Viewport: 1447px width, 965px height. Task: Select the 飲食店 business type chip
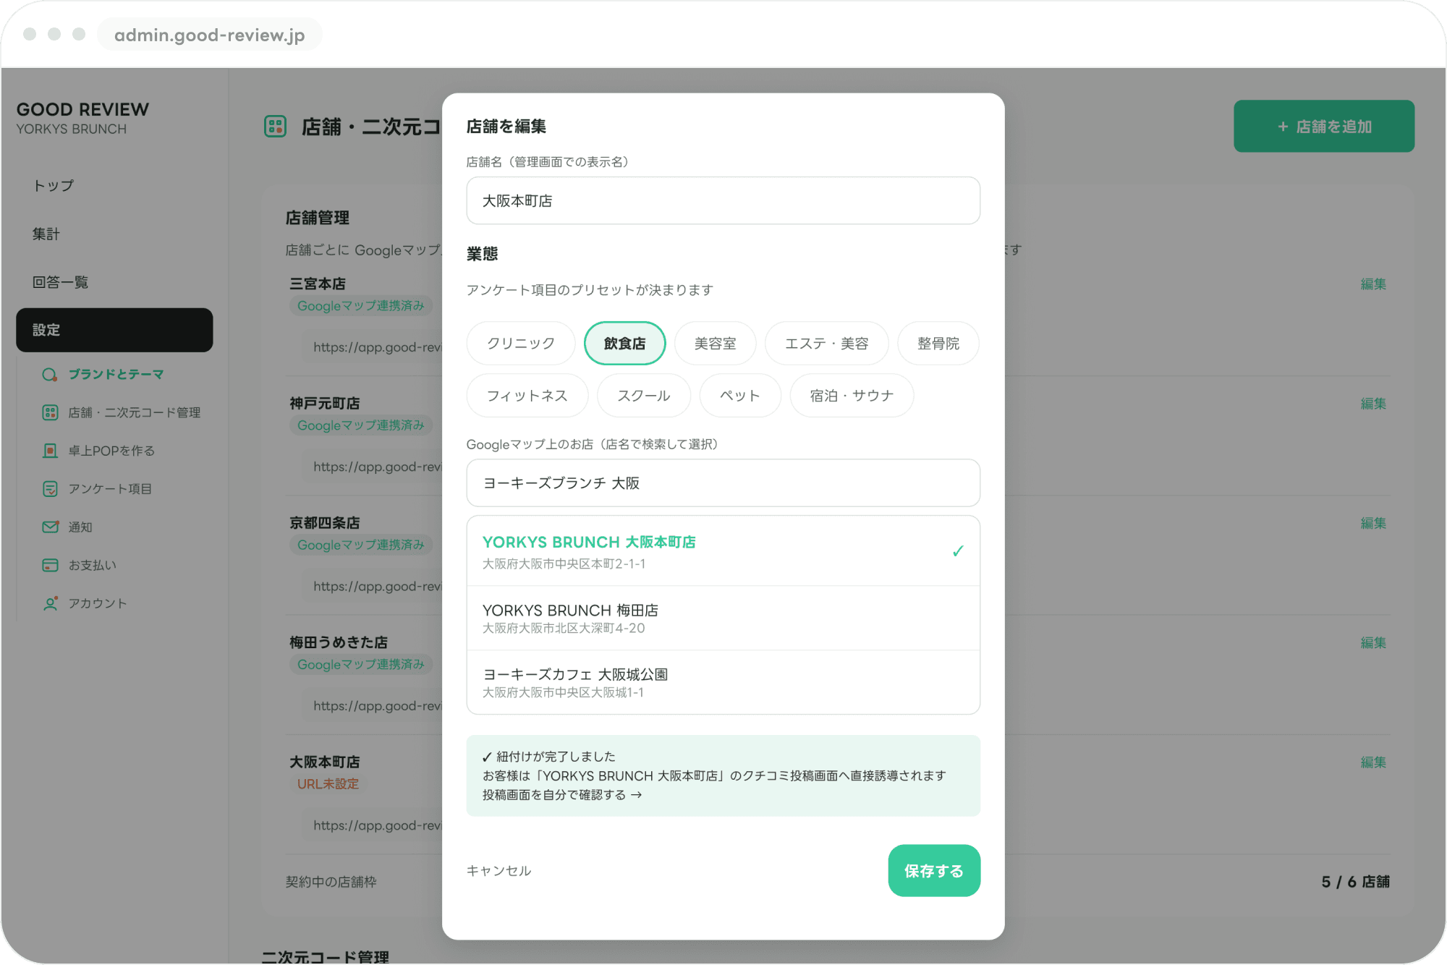tap(624, 344)
